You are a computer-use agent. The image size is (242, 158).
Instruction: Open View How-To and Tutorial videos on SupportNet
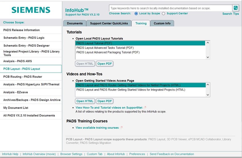tap(109, 108)
